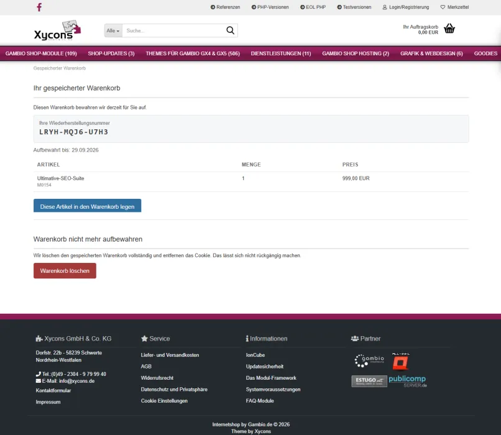Open FAQ-Module footer link
This screenshot has width=501, height=435.
(260, 401)
